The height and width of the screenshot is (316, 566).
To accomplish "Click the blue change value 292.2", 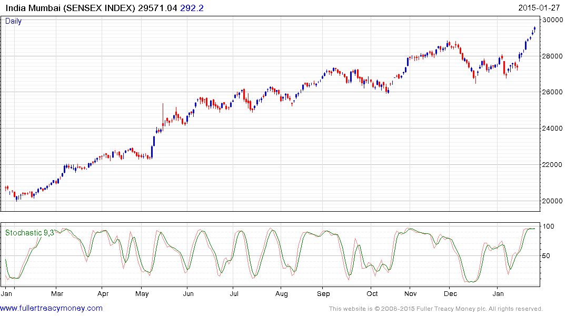I will tap(192, 8).
